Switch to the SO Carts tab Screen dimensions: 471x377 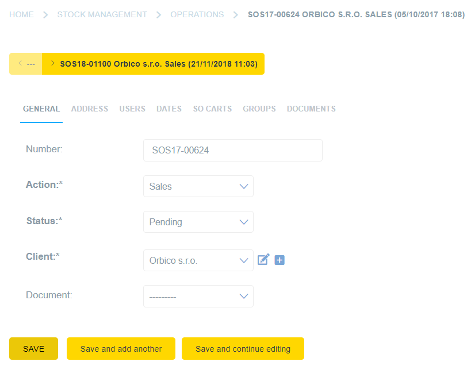tap(212, 109)
